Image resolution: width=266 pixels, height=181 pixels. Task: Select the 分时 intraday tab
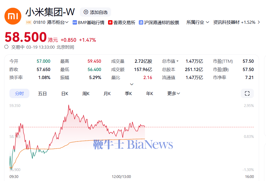[19, 93]
